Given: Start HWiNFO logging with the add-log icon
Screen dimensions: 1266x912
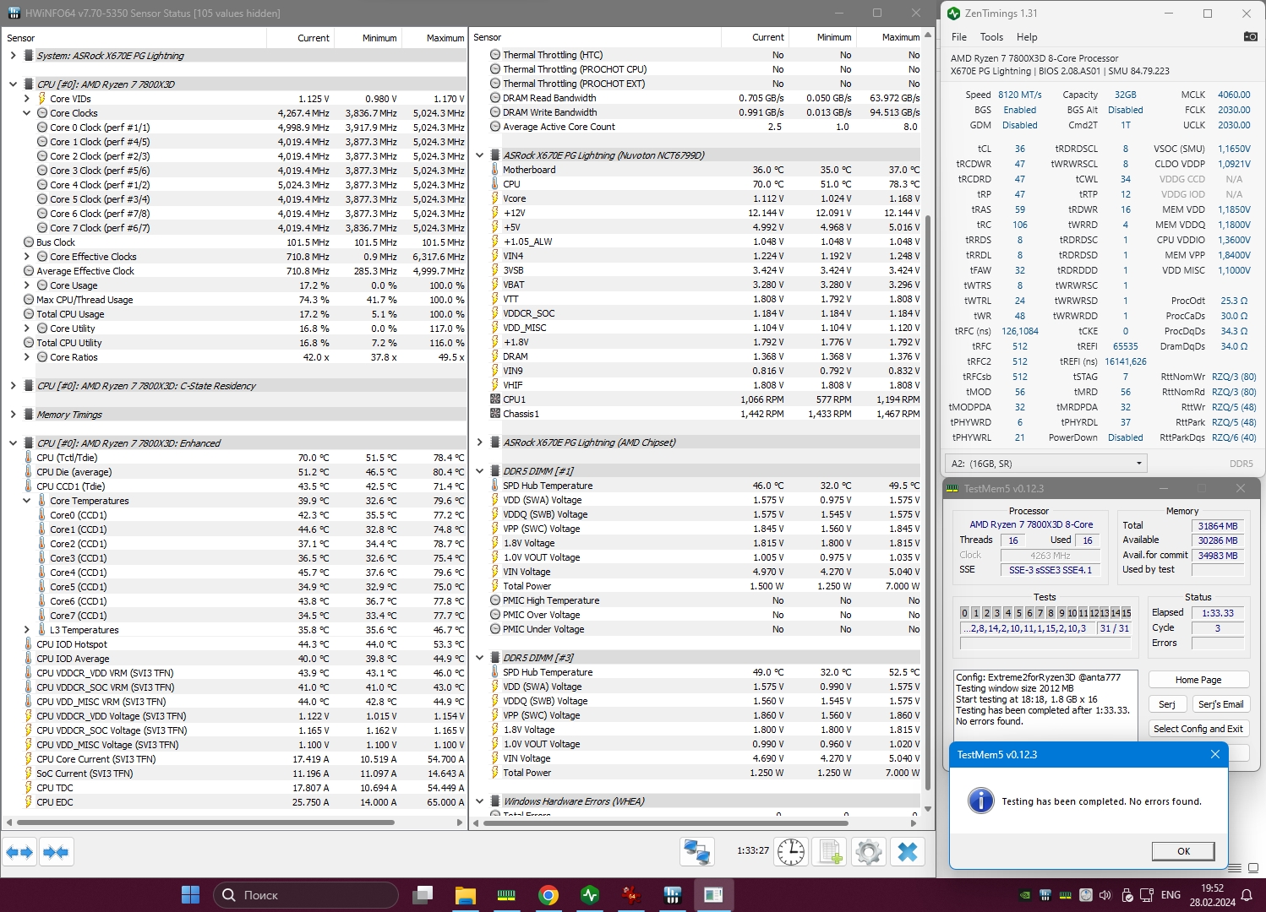Looking at the screenshot, I should coord(829,852).
